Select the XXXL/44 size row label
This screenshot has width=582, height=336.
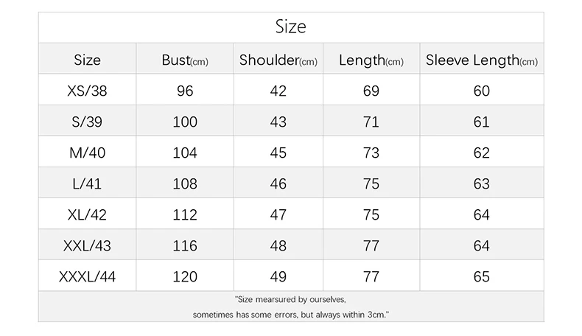87,276
